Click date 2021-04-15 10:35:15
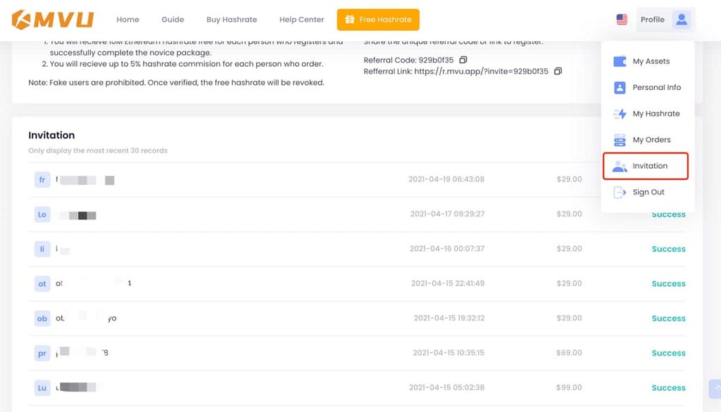This screenshot has height=412, width=721. 449,353
